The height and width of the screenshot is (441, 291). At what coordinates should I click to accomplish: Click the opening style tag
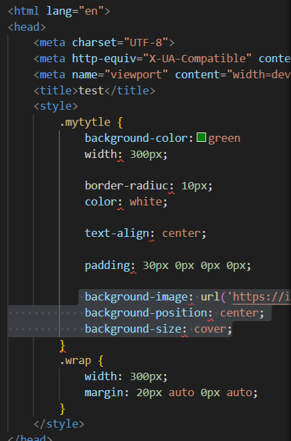click(x=56, y=106)
